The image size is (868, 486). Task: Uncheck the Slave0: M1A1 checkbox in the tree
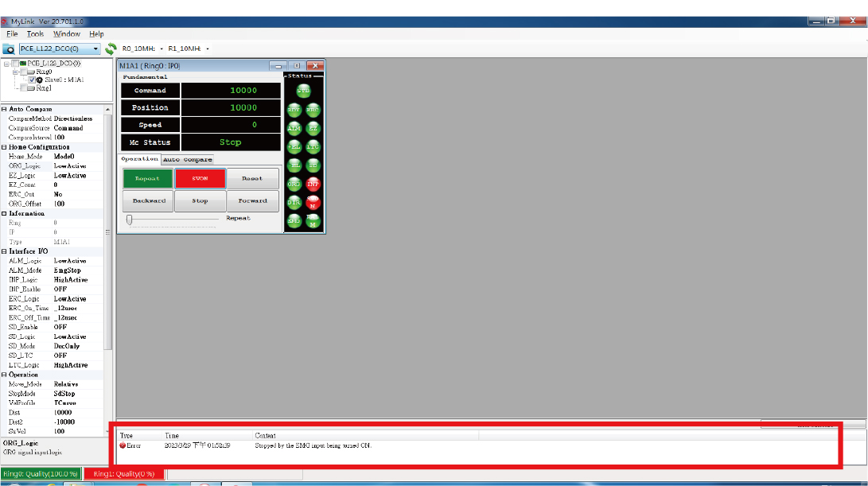point(33,80)
